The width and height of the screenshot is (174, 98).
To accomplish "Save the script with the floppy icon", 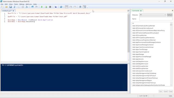I will click(x=11, y=7).
